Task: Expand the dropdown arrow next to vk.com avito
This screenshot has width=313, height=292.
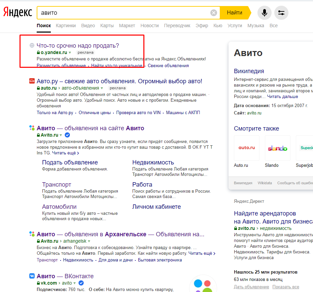Action: (x=74, y=283)
